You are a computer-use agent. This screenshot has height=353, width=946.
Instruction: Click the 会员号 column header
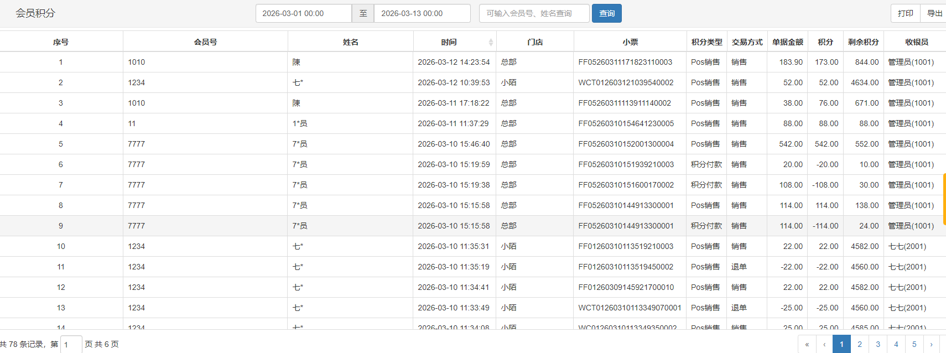[x=205, y=42]
